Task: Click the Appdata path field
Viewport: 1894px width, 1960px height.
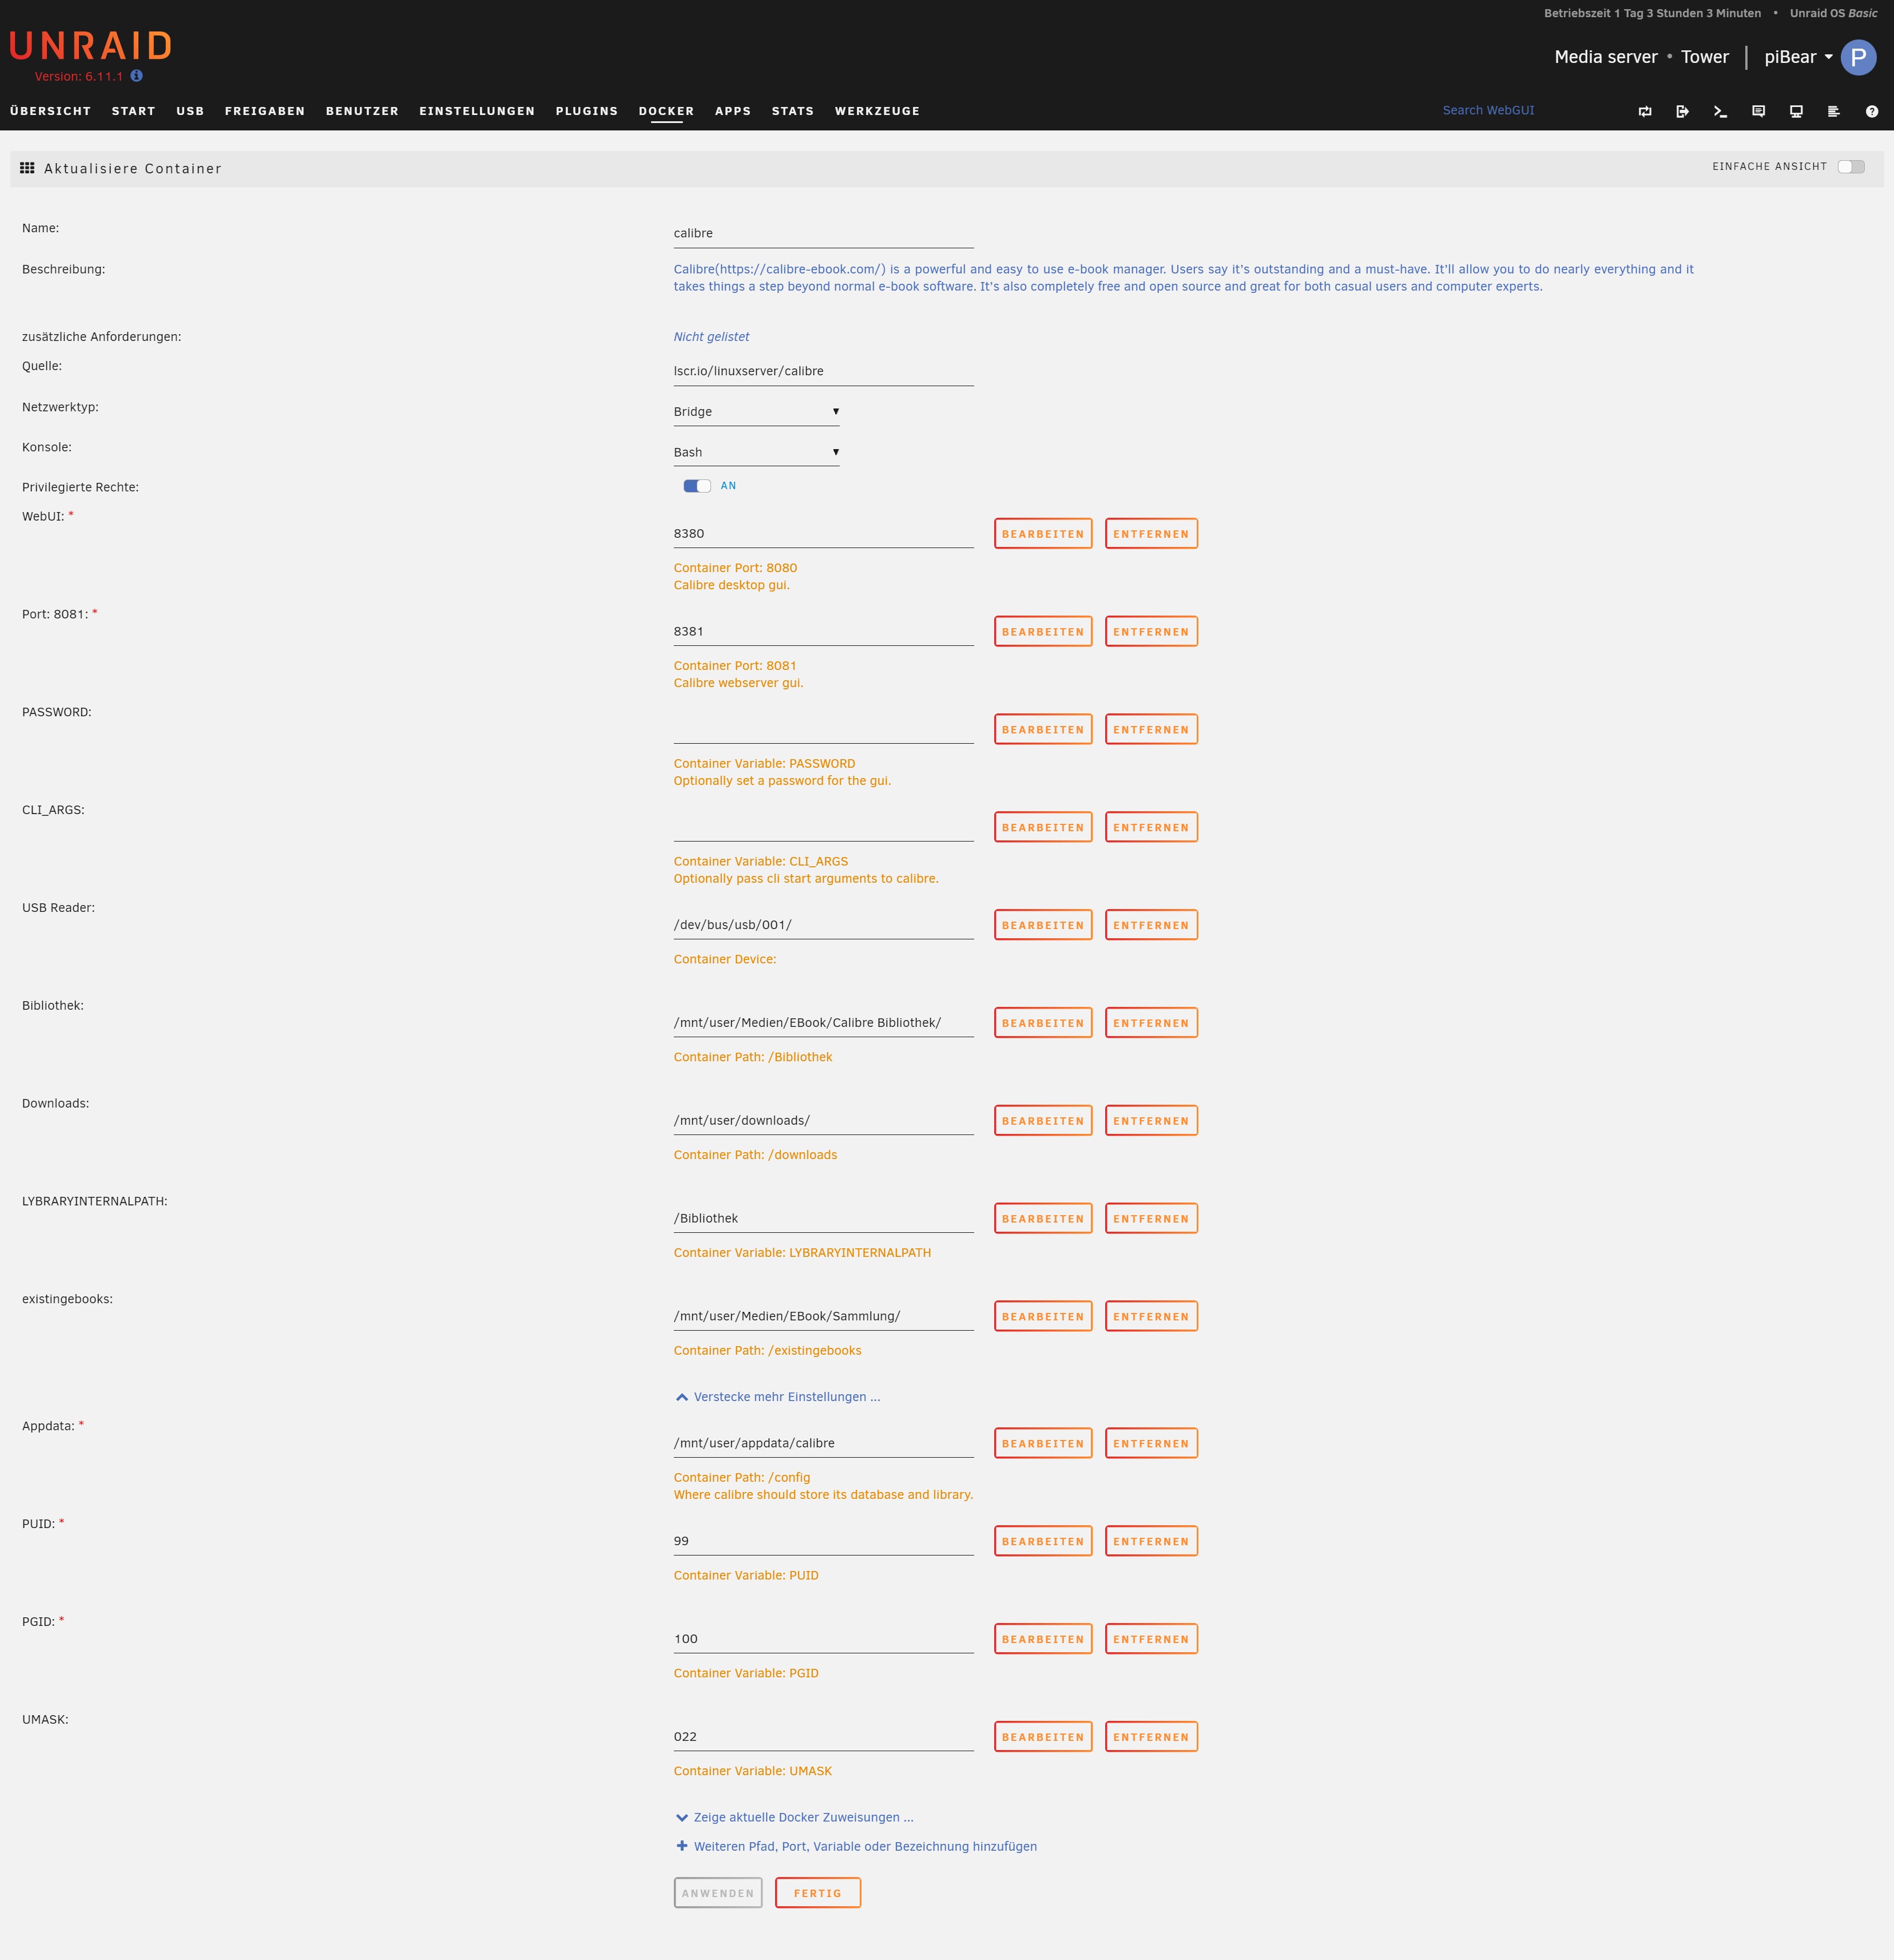Action: 823,1443
